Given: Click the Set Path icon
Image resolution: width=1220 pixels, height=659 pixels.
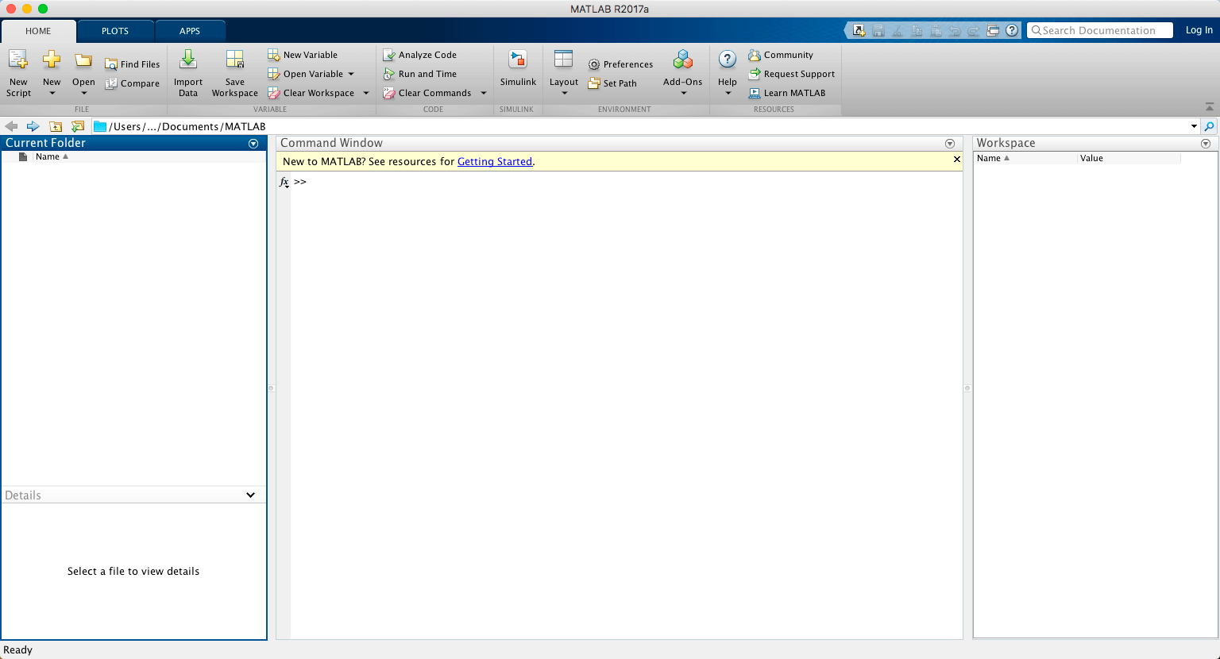Looking at the screenshot, I should 594,83.
